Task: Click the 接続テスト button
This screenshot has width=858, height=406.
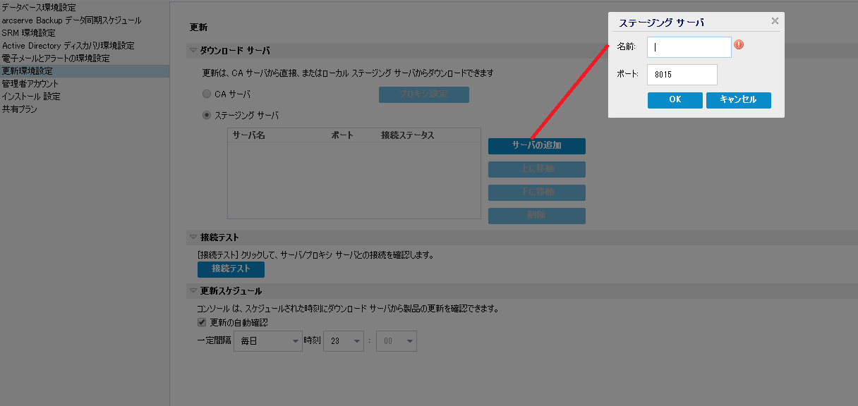Action: click(231, 269)
